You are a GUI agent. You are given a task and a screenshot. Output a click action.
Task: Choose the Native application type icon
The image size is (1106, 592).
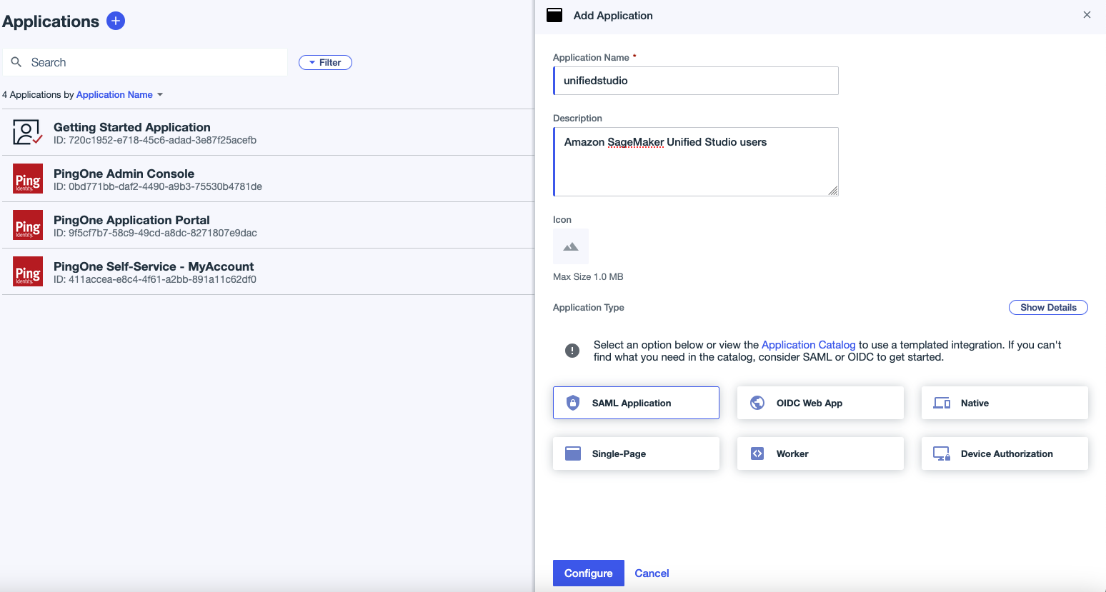(941, 402)
